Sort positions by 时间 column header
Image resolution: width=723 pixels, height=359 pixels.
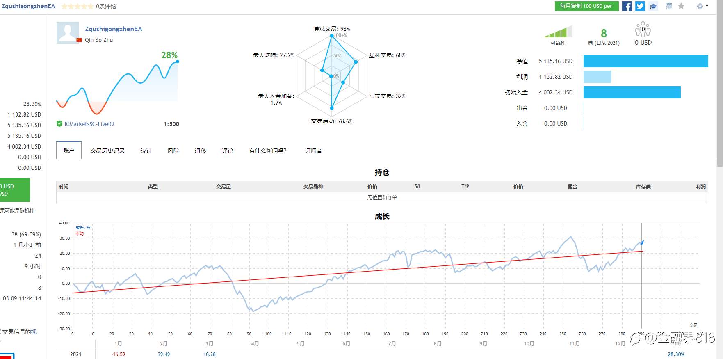click(64, 186)
